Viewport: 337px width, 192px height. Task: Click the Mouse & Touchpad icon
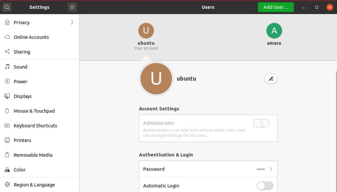[x=7, y=111]
